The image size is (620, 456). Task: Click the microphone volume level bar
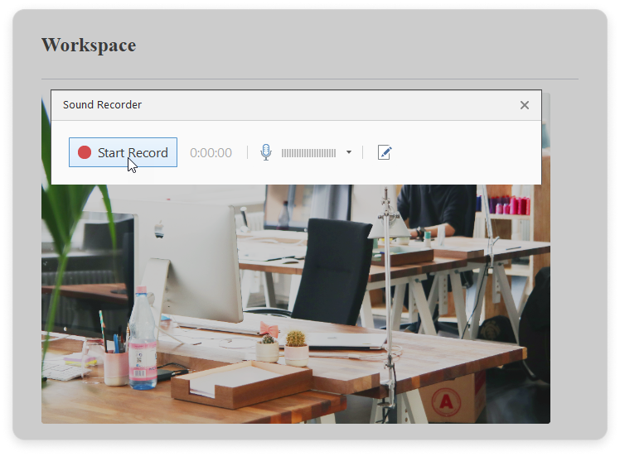pyautogui.click(x=309, y=153)
